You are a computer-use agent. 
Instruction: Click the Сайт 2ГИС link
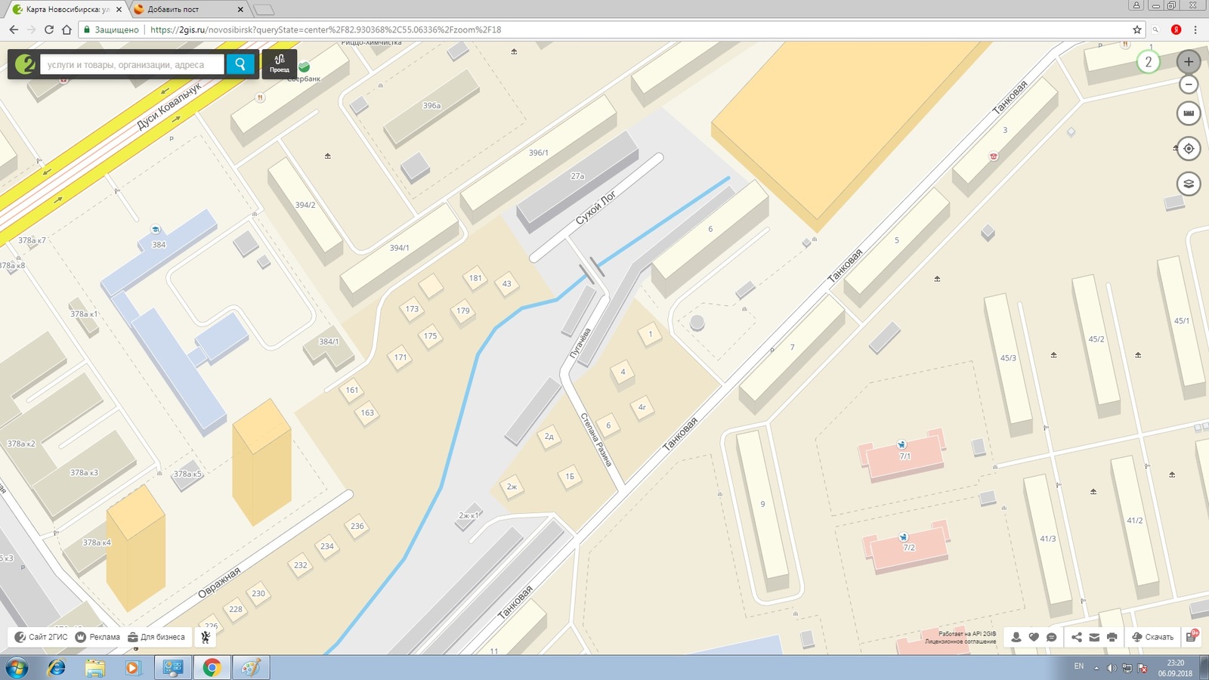[x=42, y=637]
